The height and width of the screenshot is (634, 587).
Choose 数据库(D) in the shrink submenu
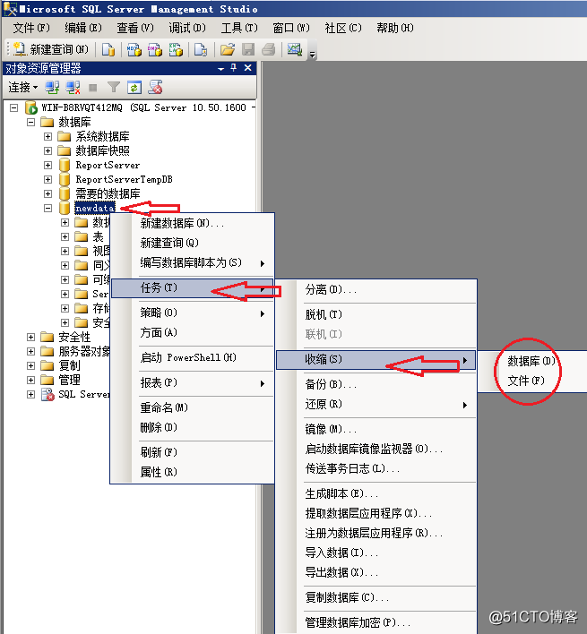coord(531,361)
